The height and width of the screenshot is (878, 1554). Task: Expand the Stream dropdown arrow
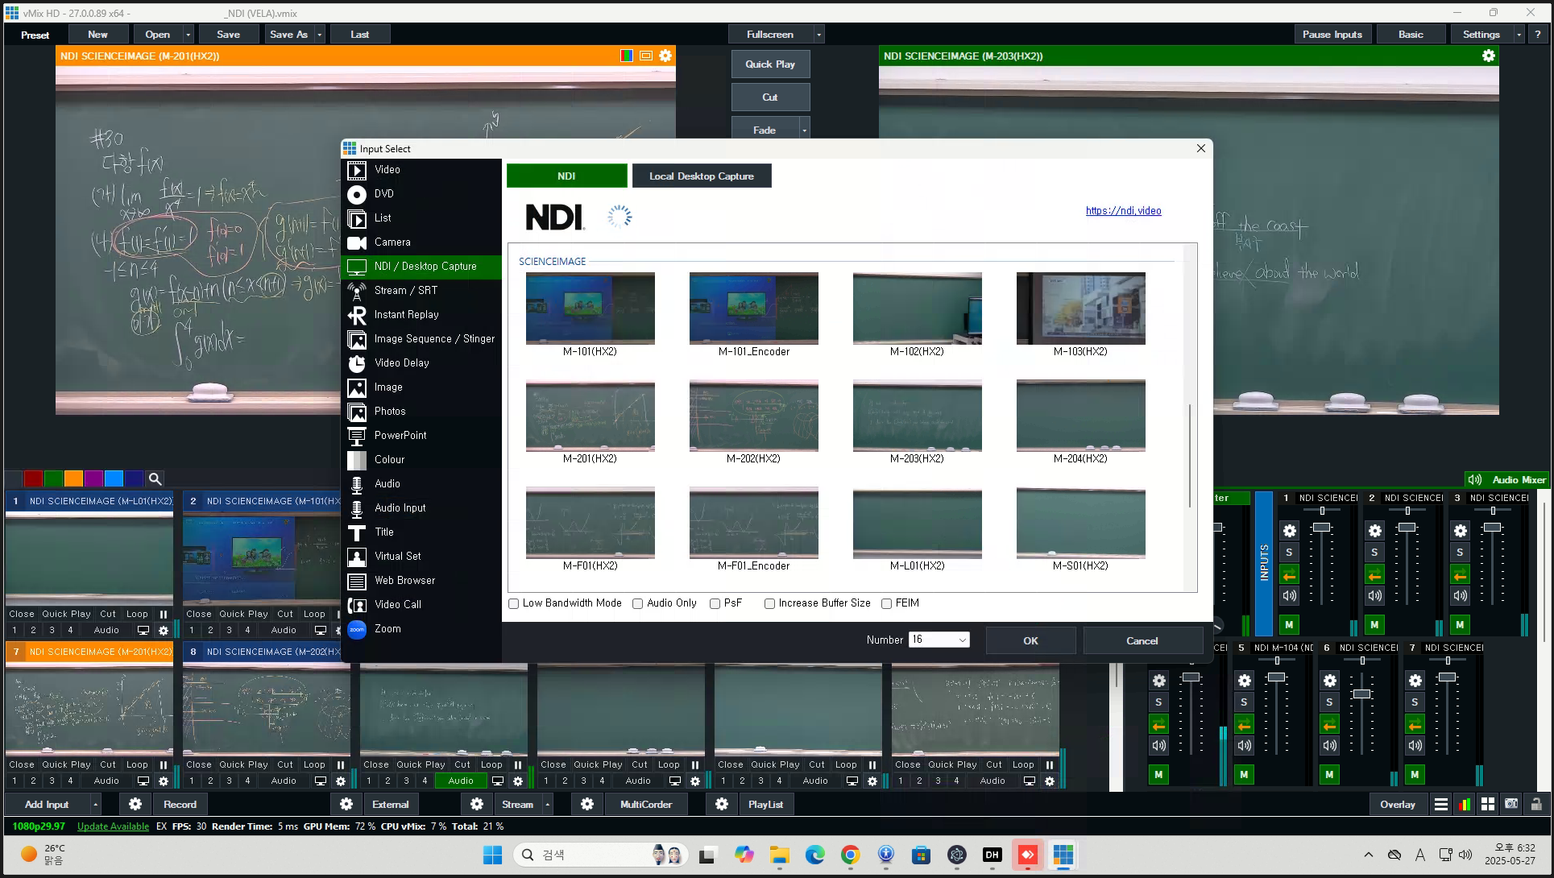[x=548, y=804]
